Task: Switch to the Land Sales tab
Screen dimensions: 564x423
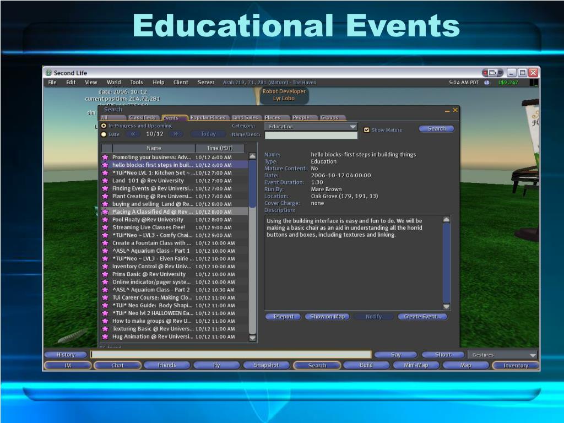Action: 245,118
